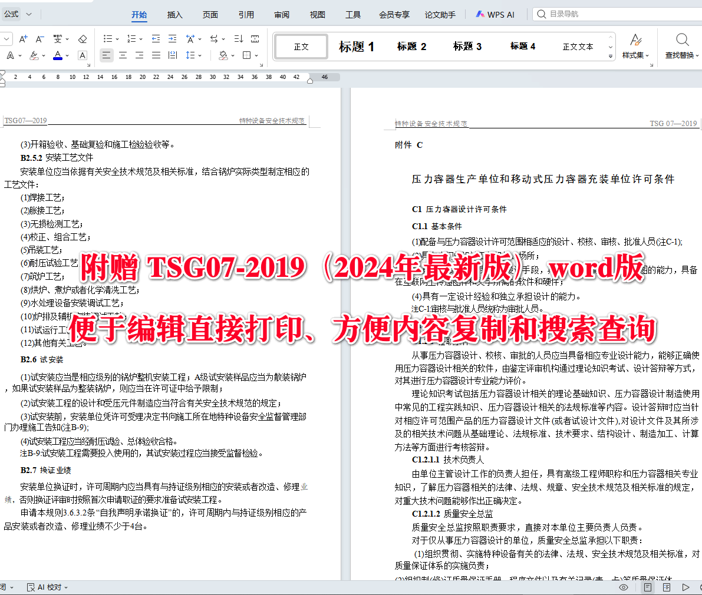Open the 视图 tab
Screen dimensions: 702x595
pyautogui.click(x=318, y=15)
